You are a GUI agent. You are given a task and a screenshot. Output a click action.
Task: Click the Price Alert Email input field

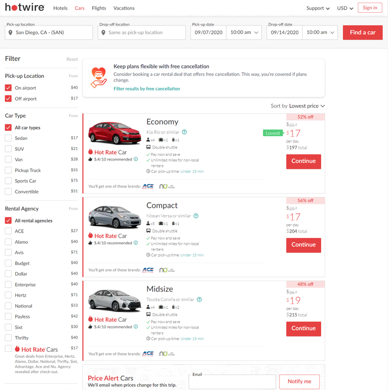(x=232, y=382)
